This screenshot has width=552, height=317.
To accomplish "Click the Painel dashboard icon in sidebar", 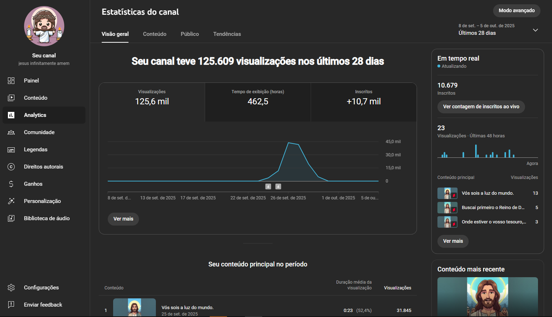I will [11, 81].
